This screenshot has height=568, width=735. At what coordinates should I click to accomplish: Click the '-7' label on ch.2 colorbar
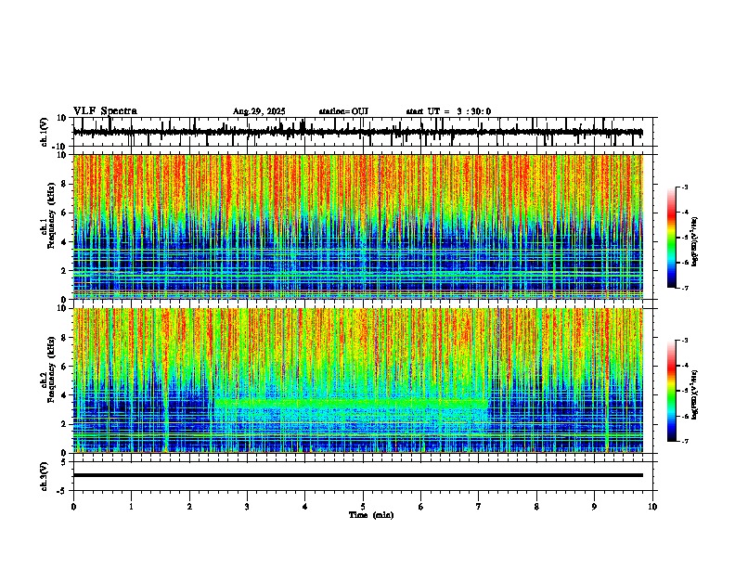(684, 442)
